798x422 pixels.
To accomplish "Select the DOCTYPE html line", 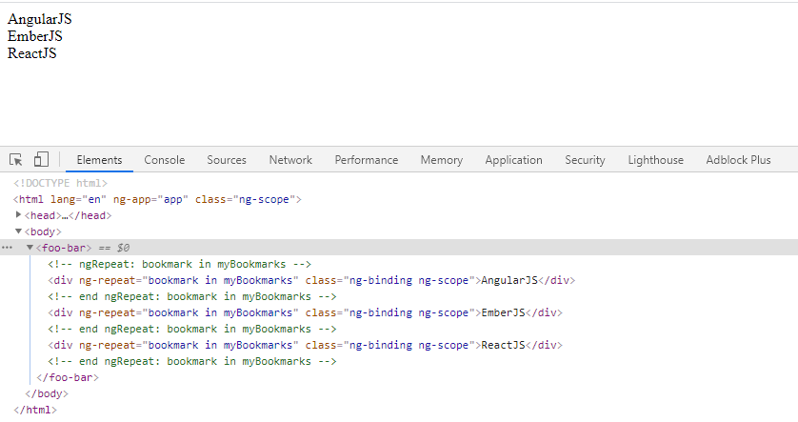I will (x=60, y=183).
